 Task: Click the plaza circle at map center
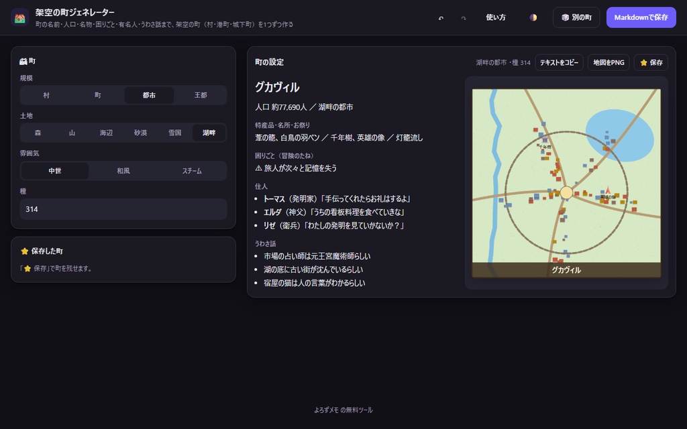point(566,192)
